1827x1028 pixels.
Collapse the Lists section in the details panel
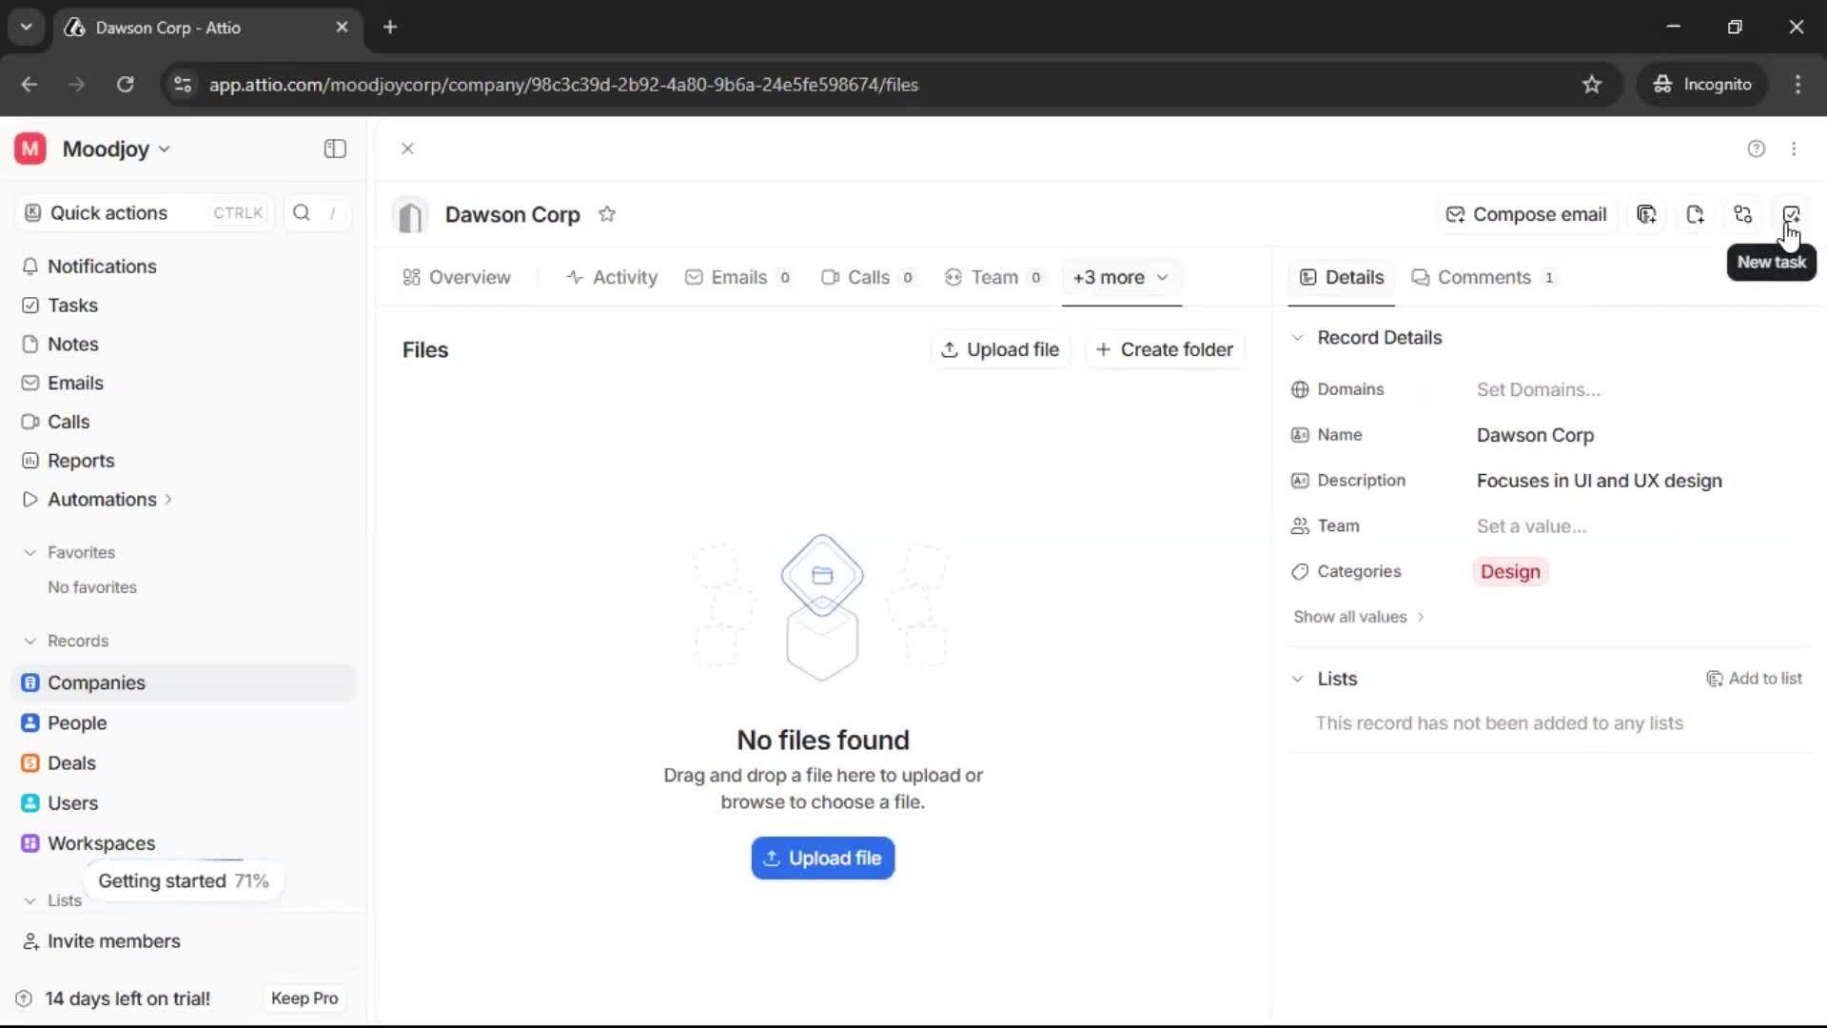pyautogui.click(x=1298, y=679)
